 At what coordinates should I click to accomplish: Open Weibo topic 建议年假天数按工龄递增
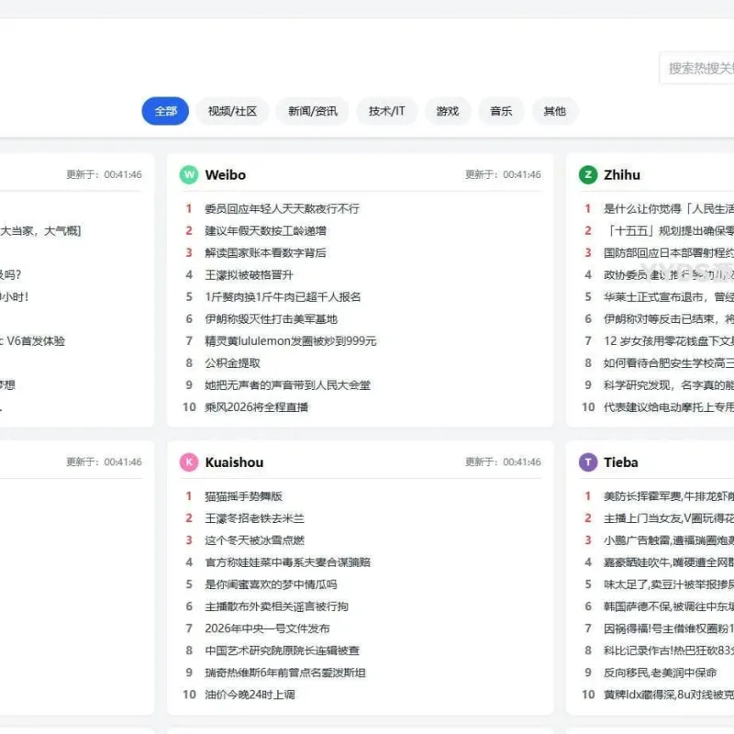coord(265,231)
